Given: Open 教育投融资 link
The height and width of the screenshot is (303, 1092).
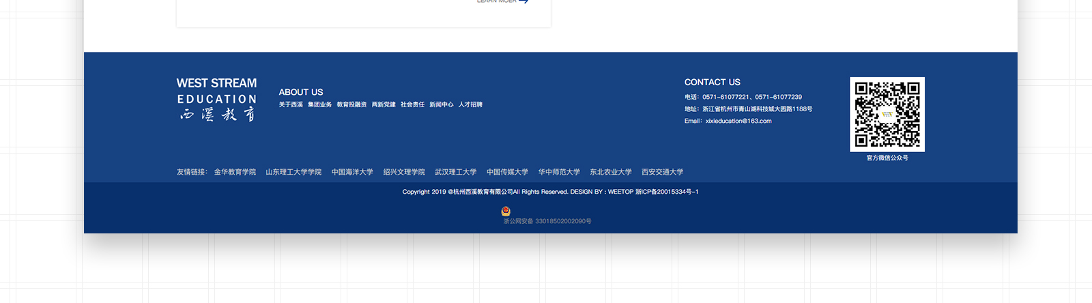Looking at the screenshot, I should pyautogui.click(x=351, y=105).
